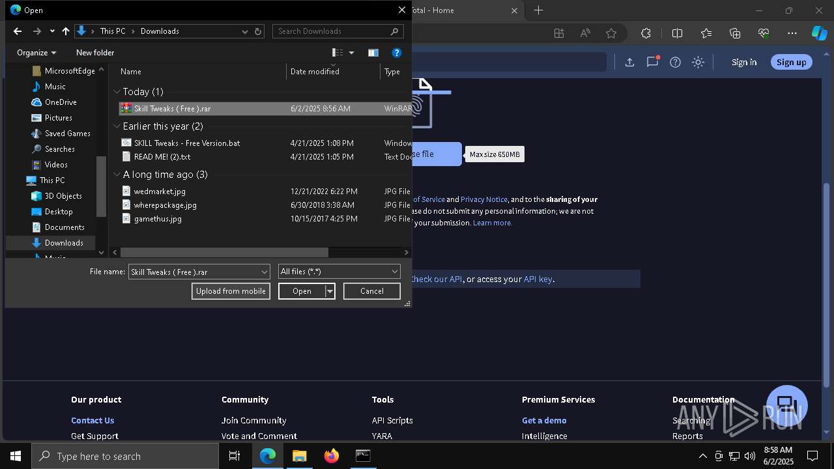The height and width of the screenshot is (469, 834).
Task: Select Videos in navigation tree
Action: pos(50,165)
